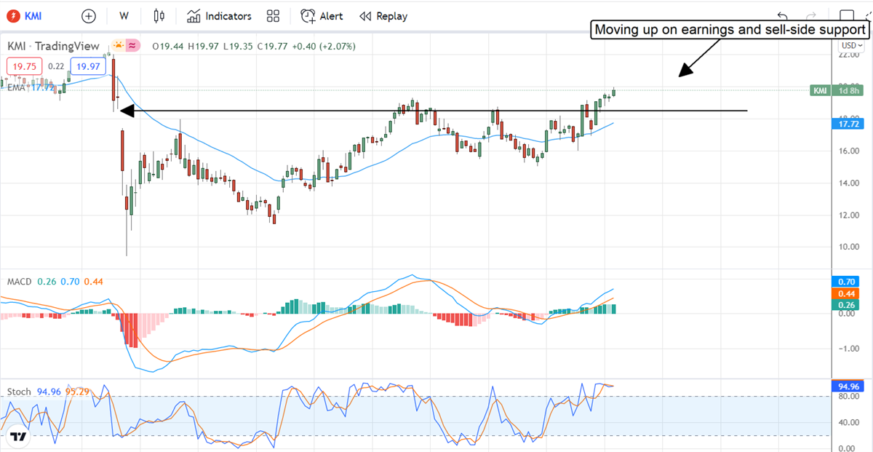Screen dimensions: 873x452
Task: Open the Indicators menu
Action: [219, 16]
